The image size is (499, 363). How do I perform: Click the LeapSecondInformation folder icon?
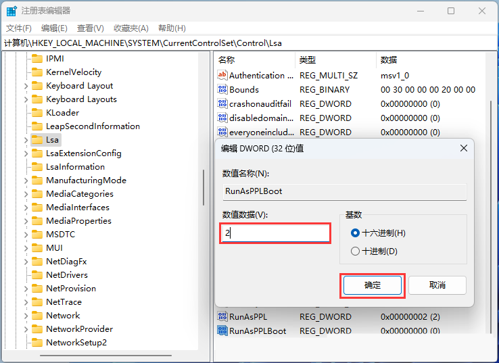[37, 126]
